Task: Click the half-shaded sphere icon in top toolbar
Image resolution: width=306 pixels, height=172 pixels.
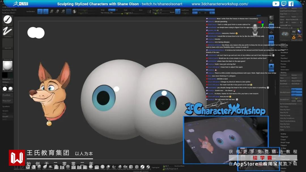Action: (x=74, y=12)
